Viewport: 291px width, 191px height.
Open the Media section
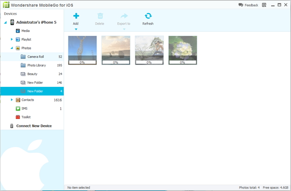coord(26,31)
